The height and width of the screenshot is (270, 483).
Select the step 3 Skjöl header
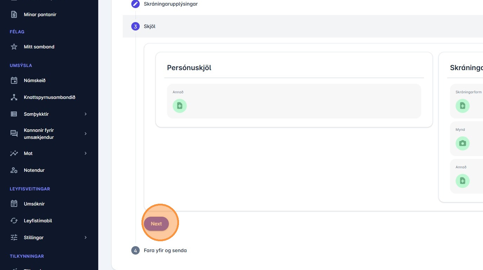pyautogui.click(x=150, y=26)
